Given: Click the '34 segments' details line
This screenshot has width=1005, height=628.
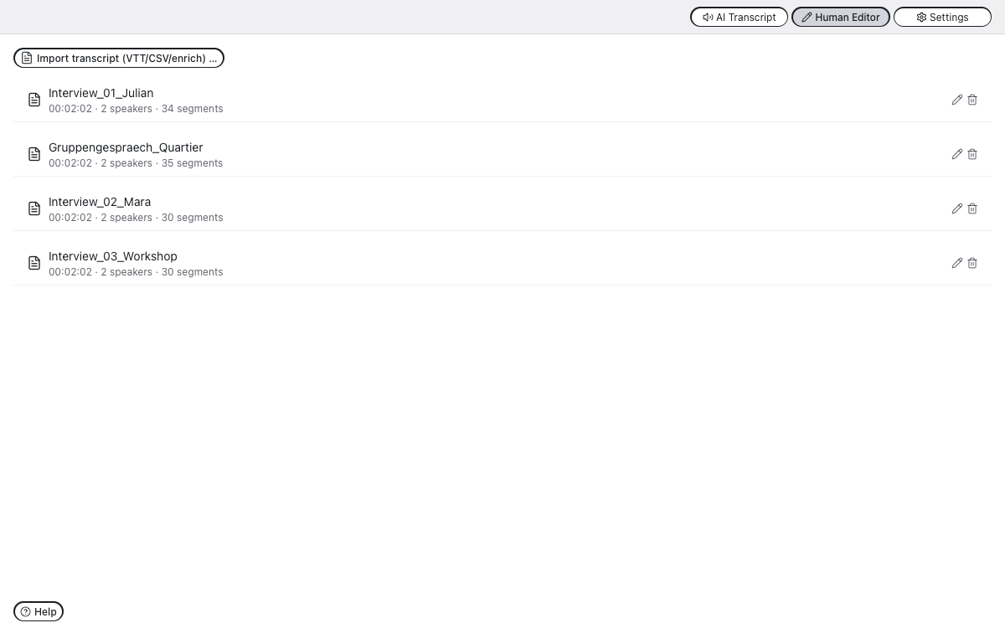Looking at the screenshot, I should 136,109.
